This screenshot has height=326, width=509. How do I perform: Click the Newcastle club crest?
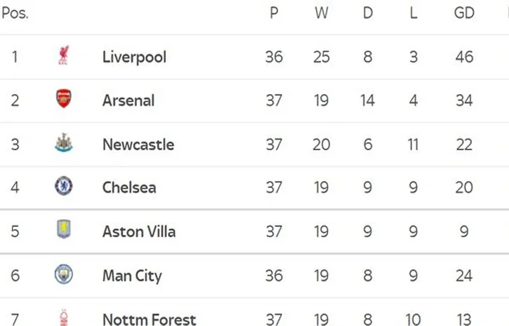tap(63, 143)
